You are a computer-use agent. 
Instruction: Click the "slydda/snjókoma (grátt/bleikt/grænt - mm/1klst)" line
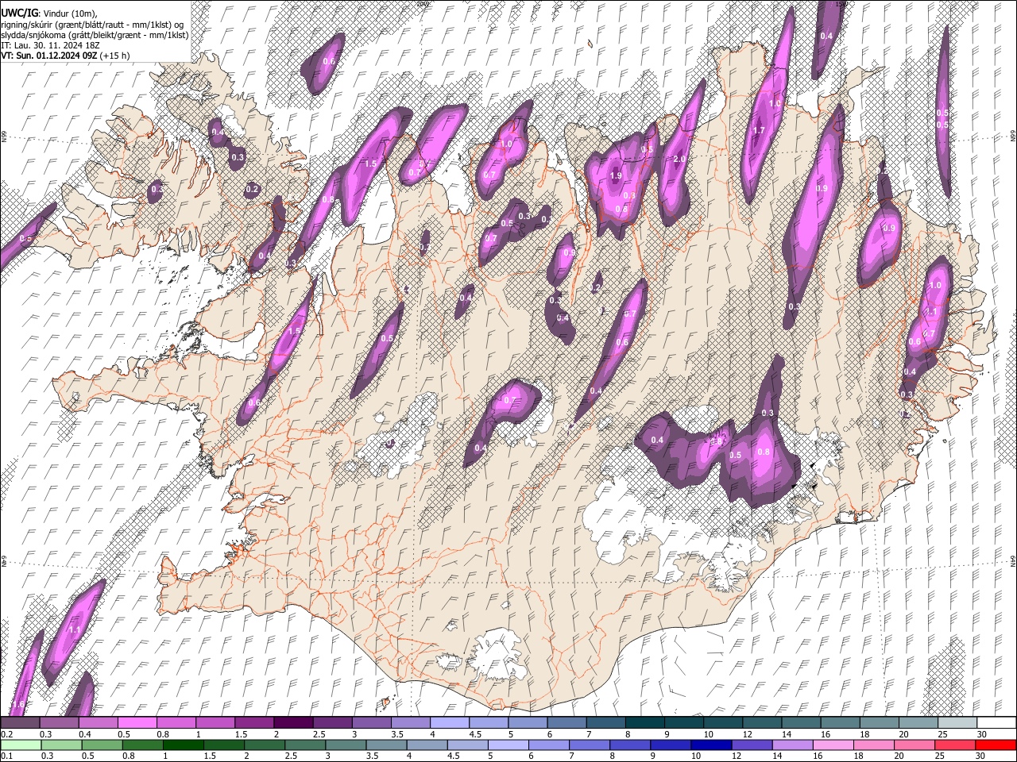coord(95,35)
